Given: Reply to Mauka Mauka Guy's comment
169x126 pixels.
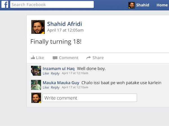Looking at the screenshot, I should coord(55,87).
